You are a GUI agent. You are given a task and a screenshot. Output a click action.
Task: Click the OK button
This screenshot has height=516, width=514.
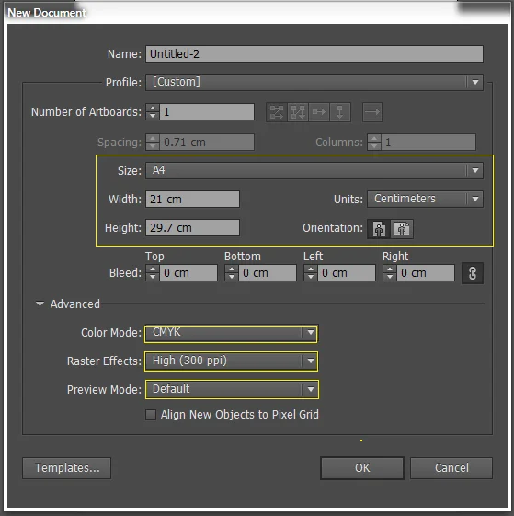point(362,468)
